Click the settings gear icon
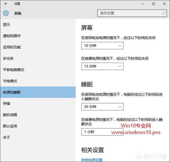This screenshot has width=170, height=162. (x=6, y=13)
